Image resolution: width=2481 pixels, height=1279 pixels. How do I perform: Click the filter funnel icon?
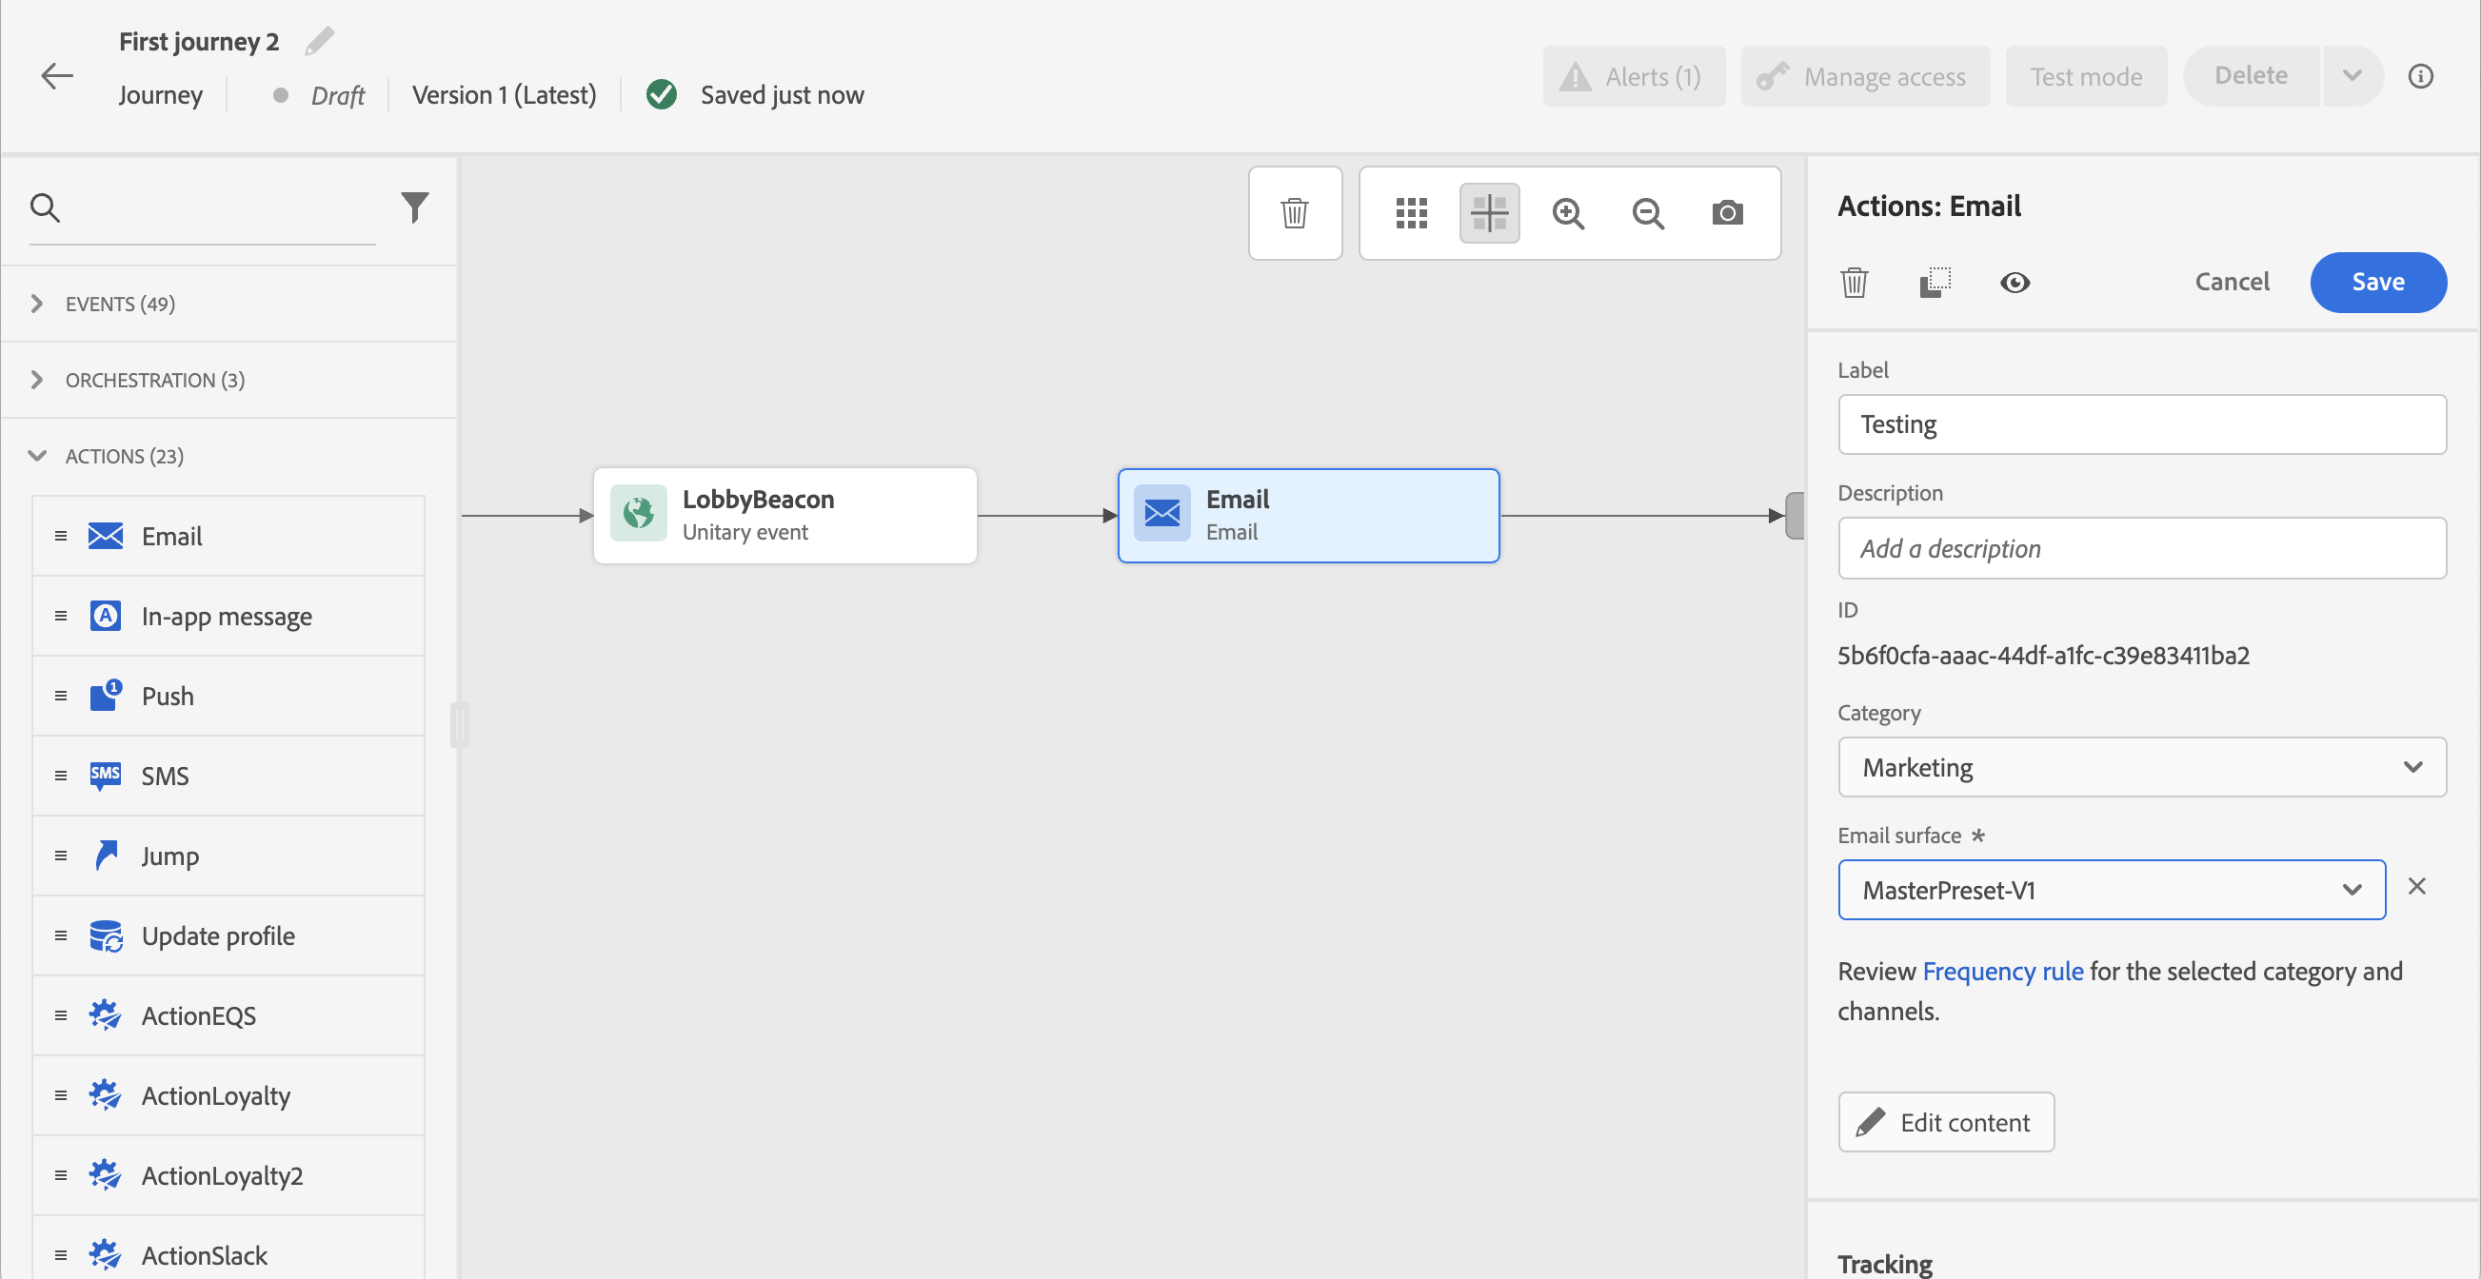point(414,207)
